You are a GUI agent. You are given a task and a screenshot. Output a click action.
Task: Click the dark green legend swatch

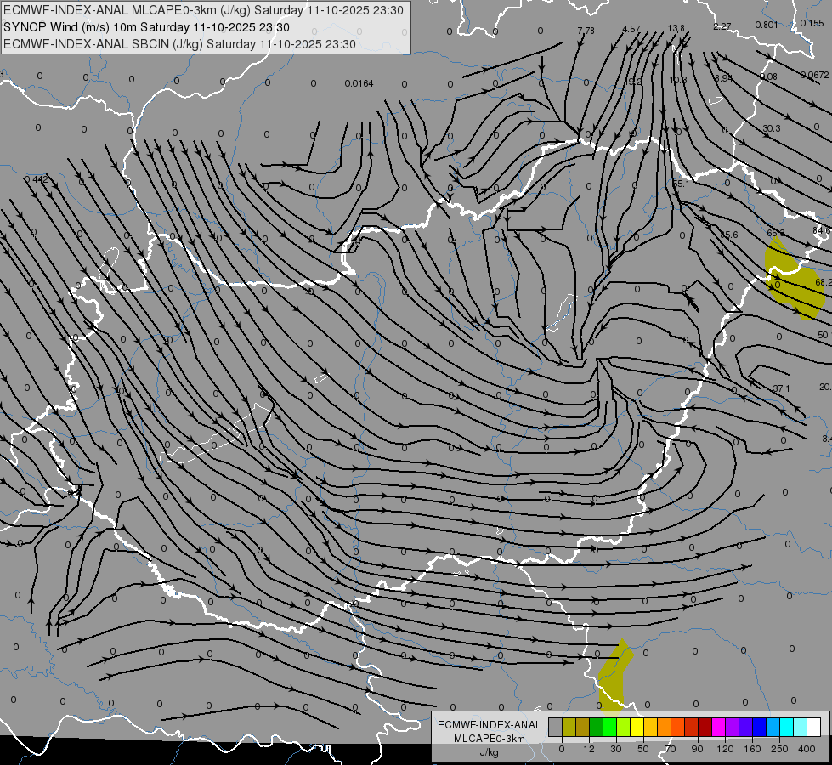596,728
